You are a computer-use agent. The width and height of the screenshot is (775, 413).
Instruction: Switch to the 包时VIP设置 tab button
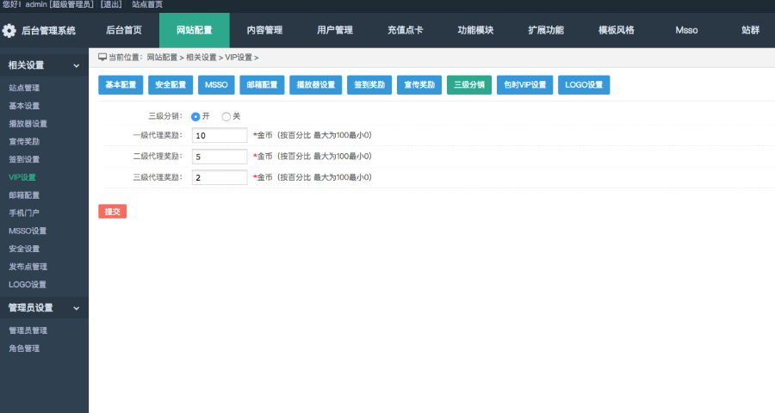click(x=525, y=85)
